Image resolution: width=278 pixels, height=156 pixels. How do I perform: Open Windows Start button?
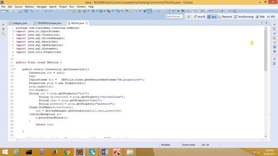(5, 152)
